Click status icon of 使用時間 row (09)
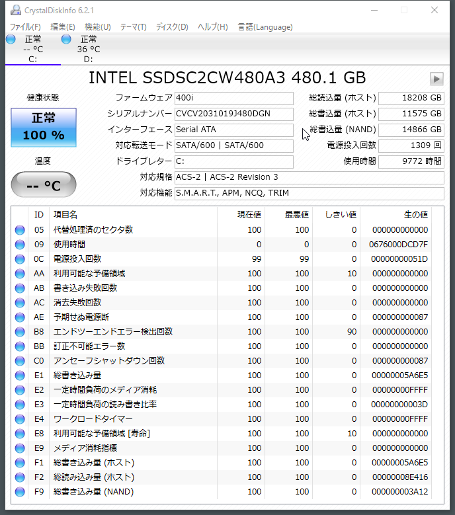Image resolution: width=455 pixels, height=515 pixels. pyautogui.click(x=20, y=245)
